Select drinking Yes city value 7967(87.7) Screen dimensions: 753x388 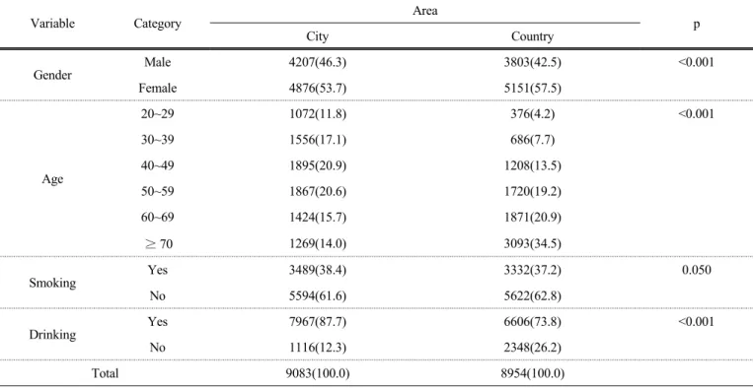(x=318, y=321)
